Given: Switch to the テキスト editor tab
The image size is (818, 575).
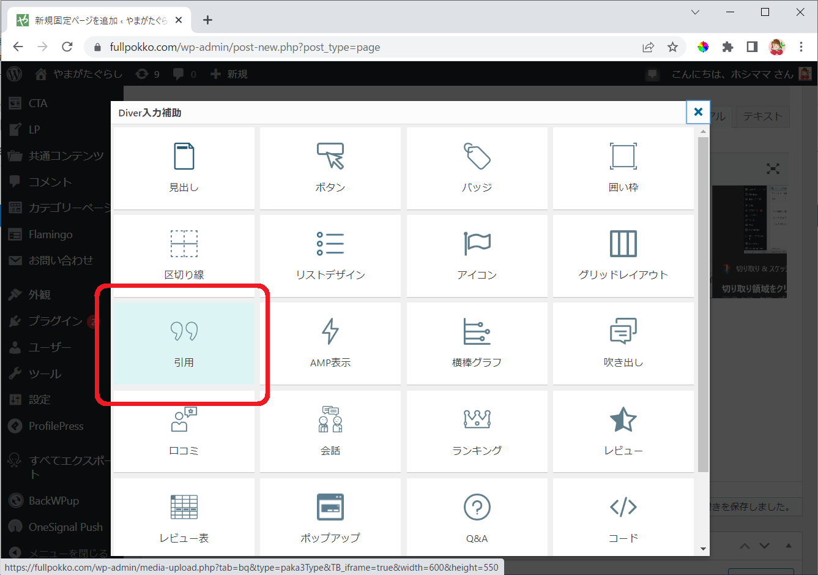Looking at the screenshot, I should point(762,116).
